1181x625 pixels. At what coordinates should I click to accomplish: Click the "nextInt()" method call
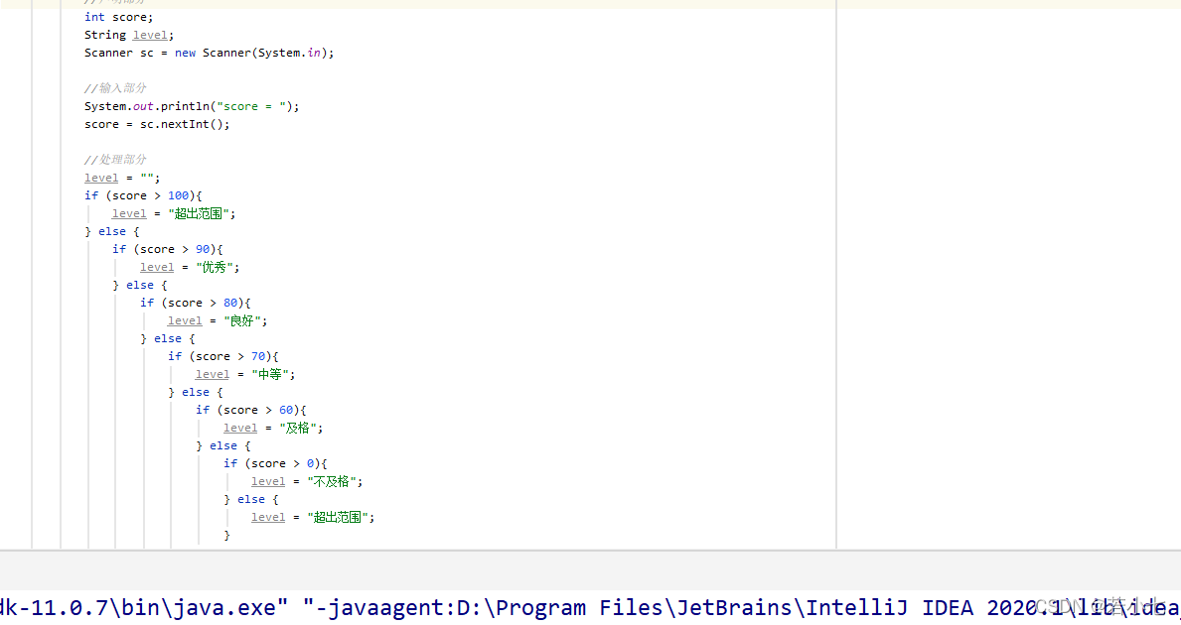click(x=192, y=124)
